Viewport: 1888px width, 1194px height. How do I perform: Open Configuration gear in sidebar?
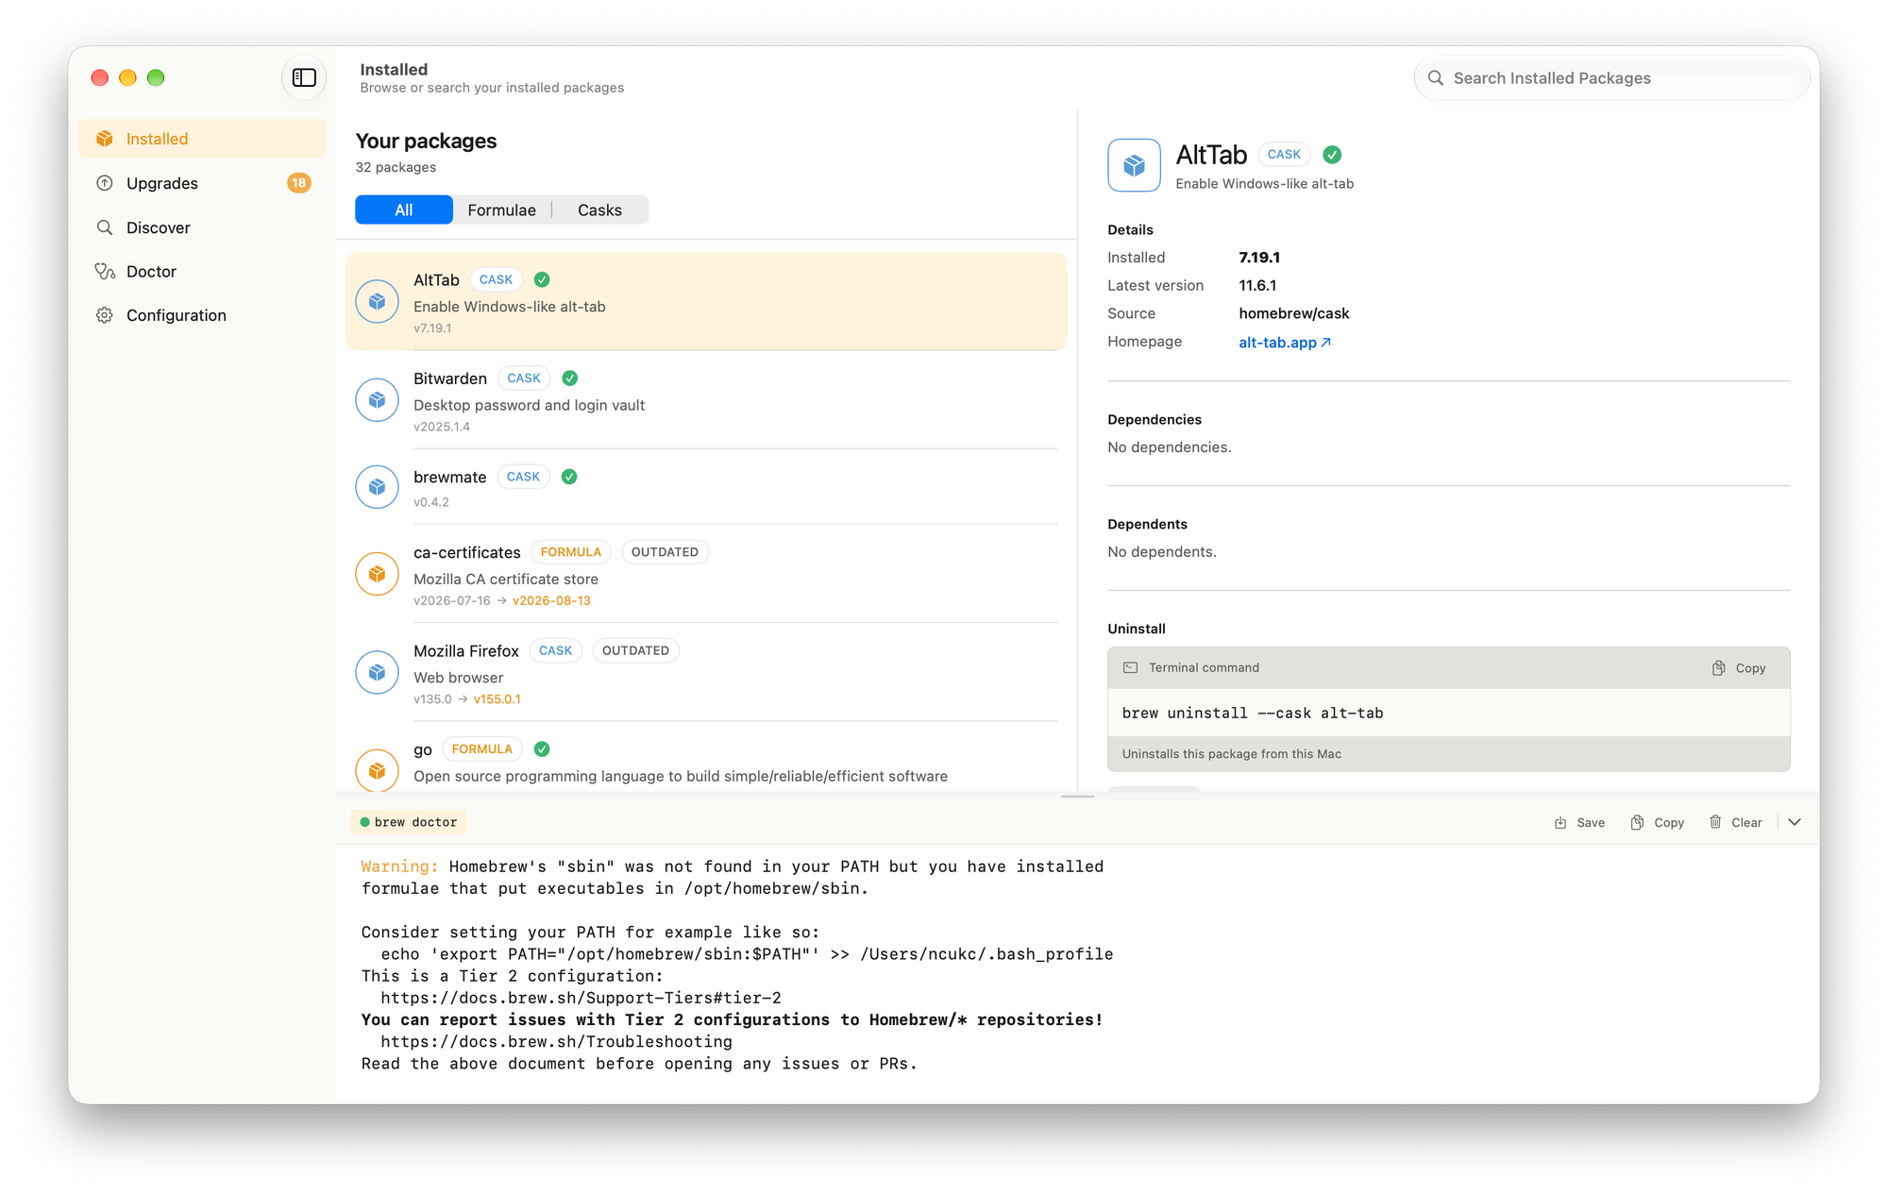click(202, 315)
